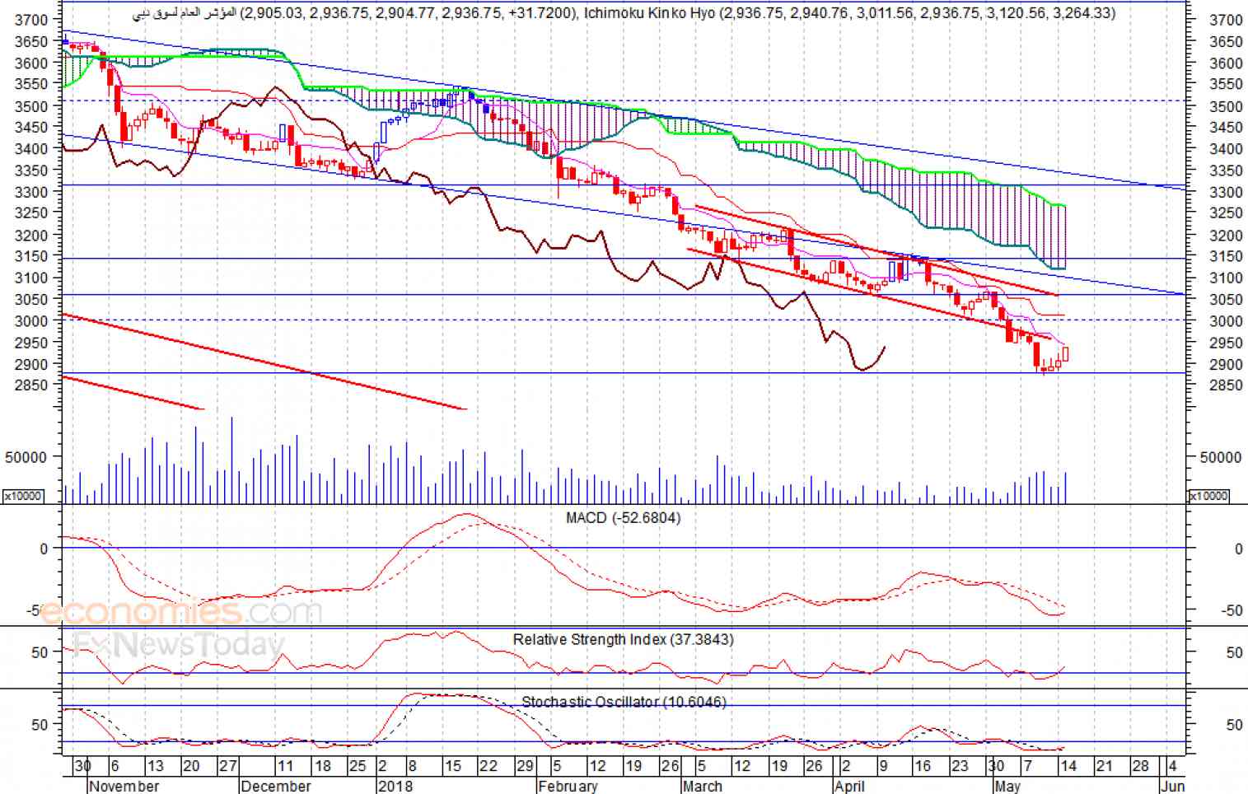Click the 2900 value on the right price axis
1248x794 pixels.
pyautogui.click(x=1225, y=364)
